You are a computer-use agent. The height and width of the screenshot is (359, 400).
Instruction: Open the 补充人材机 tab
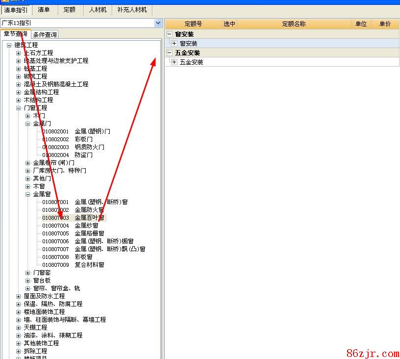(132, 10)
